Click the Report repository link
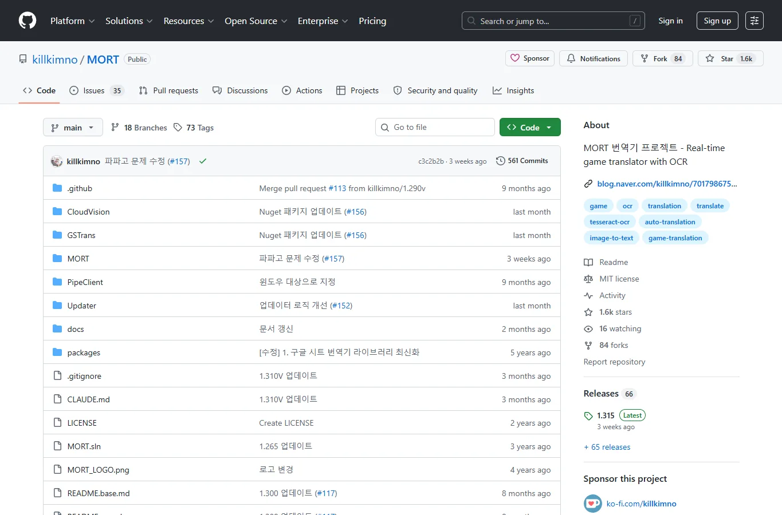 click(614, 362)
